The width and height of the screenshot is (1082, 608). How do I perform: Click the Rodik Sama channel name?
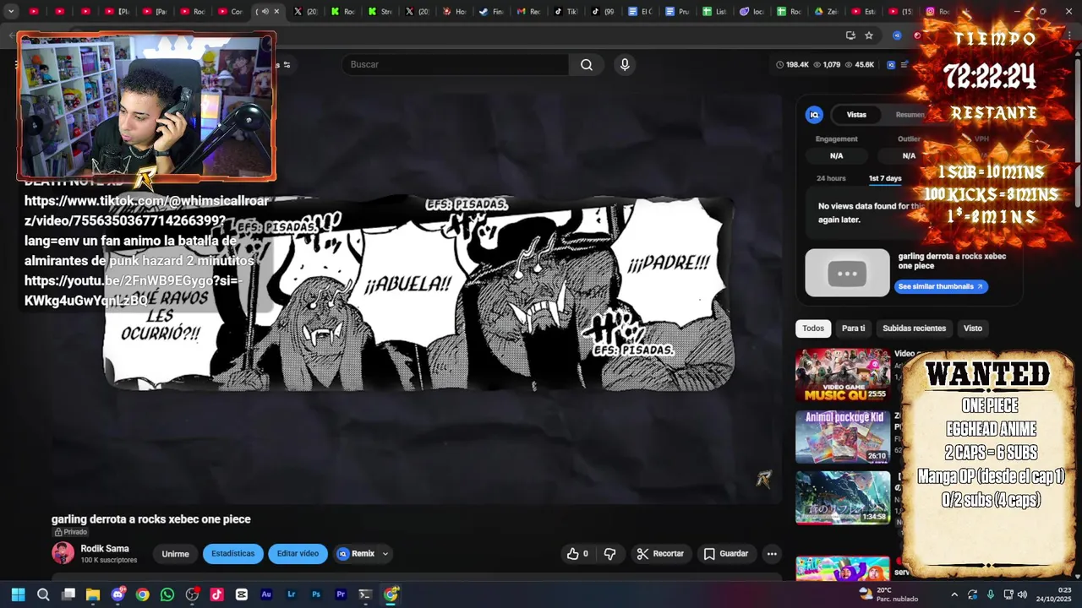105,549
